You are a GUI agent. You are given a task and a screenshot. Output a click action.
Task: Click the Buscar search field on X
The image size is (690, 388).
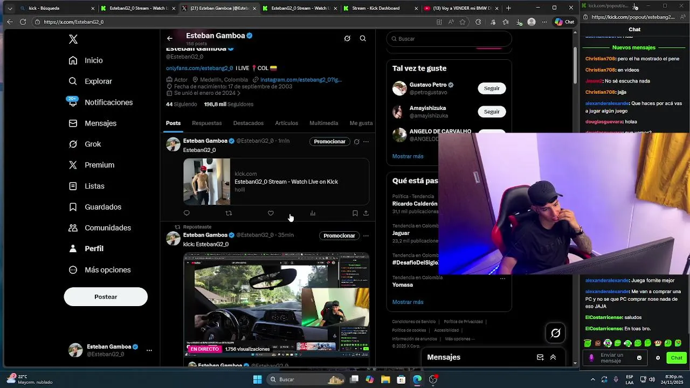click(449, 39)
